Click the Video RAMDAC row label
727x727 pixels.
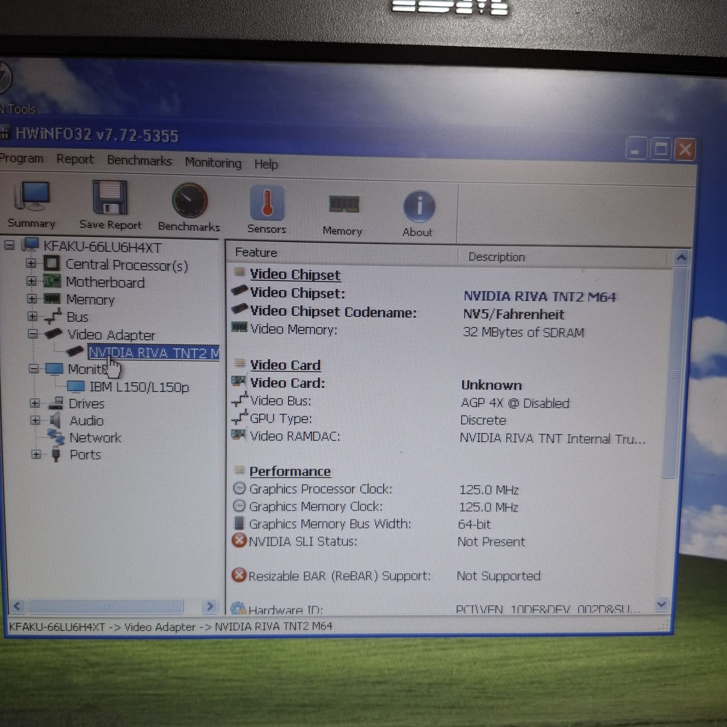click(x=295, y=436)
